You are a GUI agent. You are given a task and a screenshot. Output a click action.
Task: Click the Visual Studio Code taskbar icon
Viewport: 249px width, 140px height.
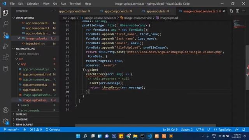149,136
